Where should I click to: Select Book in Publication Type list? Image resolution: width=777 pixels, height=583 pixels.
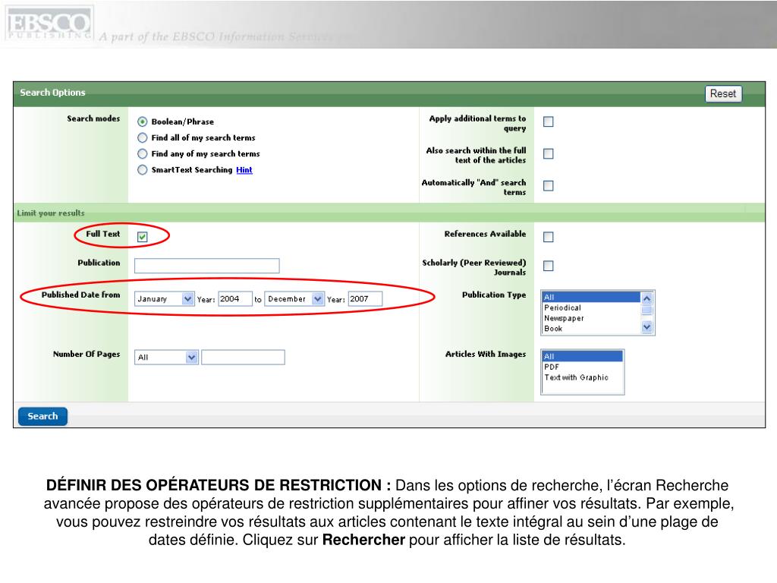point(590,329)
